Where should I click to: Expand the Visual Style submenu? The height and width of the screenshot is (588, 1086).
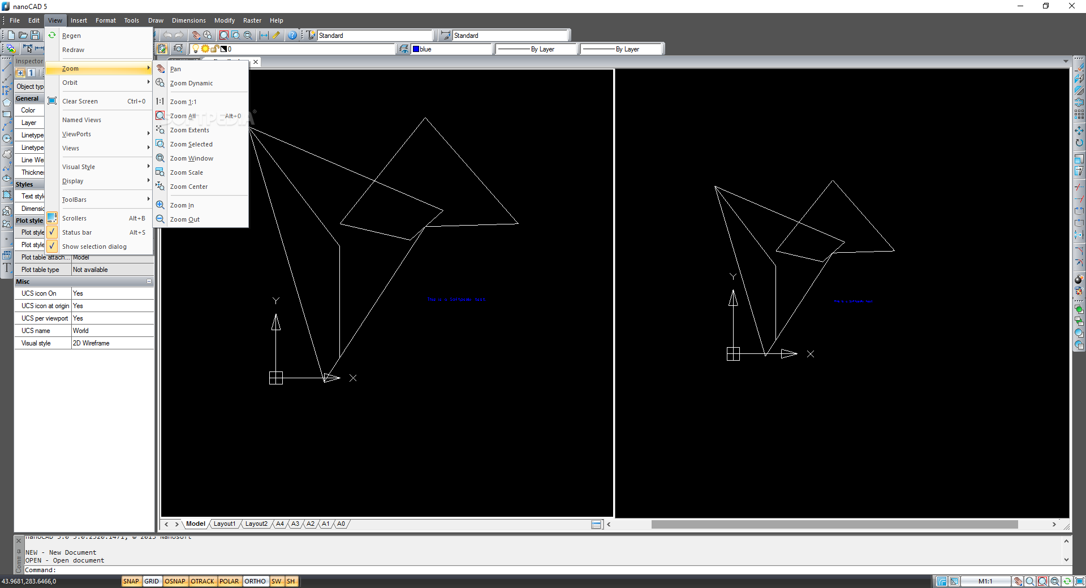[x=99, y=167]
